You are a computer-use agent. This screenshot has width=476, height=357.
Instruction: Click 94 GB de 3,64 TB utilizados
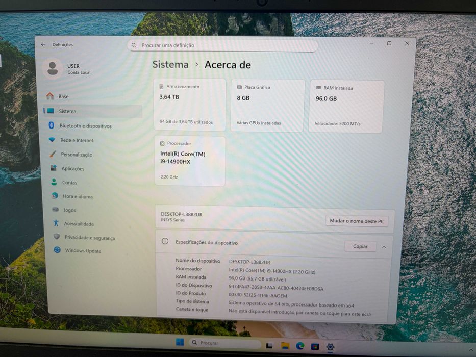pos(186,122)
